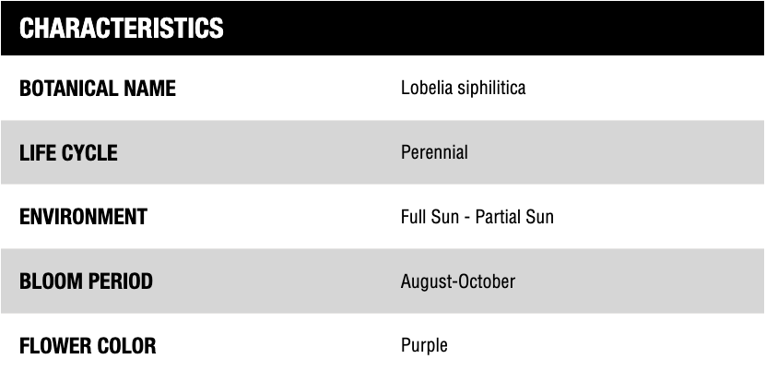This screenshot has width=766, height=383.
Task: Click the Full Sun text
Action: pyautogui.click(x=432, y=218)
